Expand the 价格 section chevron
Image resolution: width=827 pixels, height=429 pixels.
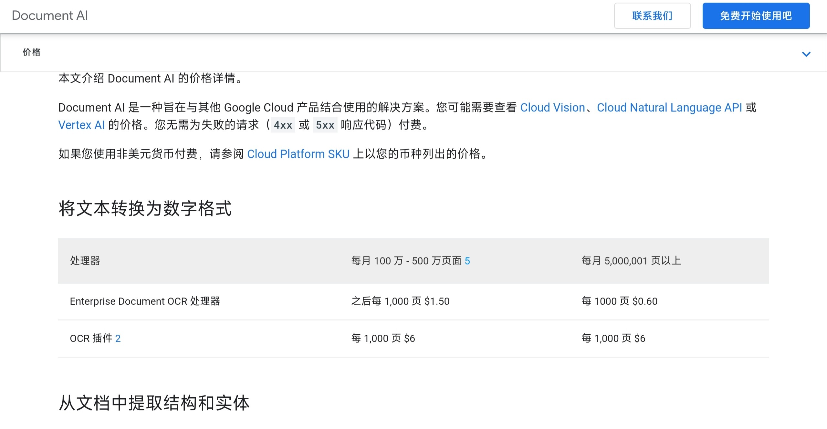coord(806,54)
